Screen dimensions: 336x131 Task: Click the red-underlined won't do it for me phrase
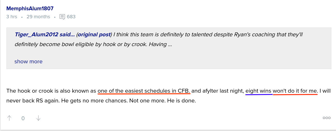click(x=295, y=91)
